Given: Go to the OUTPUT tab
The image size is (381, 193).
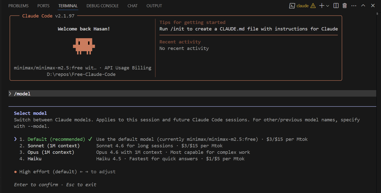Looking at the screenshot, I should (154, 6).
